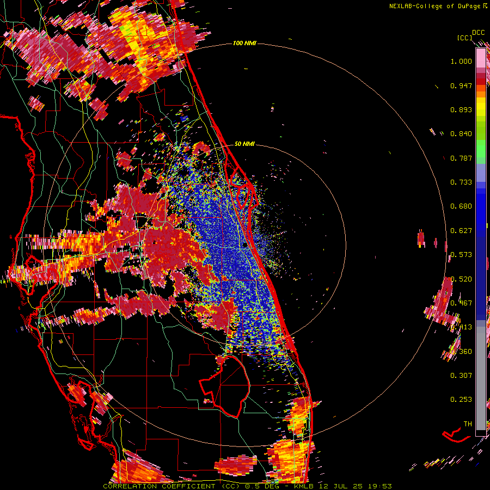Select the 0.733 scale value
This screenshot has width=490, height=490.
[461, 182]
